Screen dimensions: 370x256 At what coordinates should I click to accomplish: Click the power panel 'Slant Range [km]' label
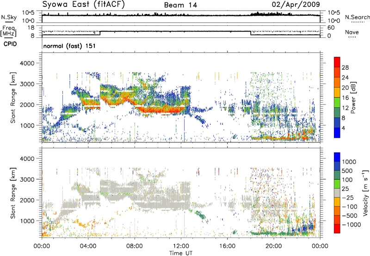click(x=13, y=98)
